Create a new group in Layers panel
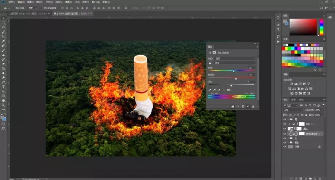This screenshot has width=335, height=180. (x=310, y=178)
